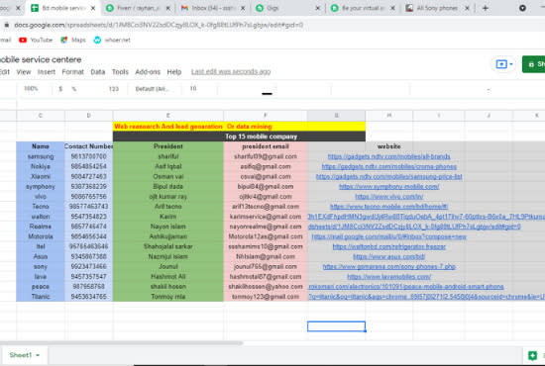Select column H header
This screenshot has width=545, height=366.
tap(389, 116)
